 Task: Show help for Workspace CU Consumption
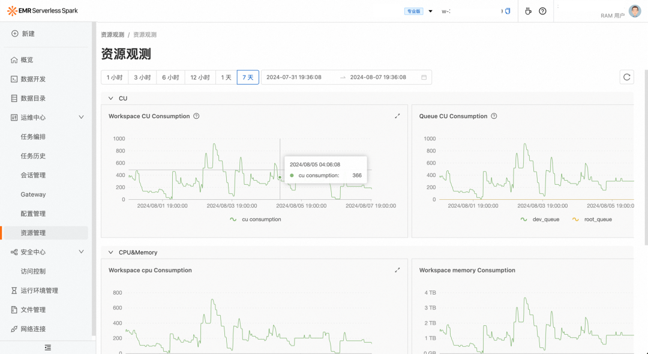[196, 116]
